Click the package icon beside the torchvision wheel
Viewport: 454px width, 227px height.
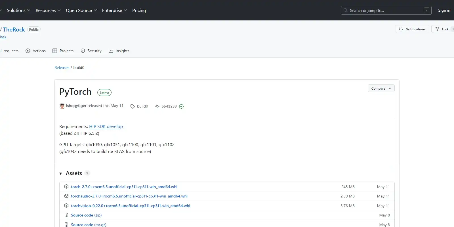(x=66, y=206)
